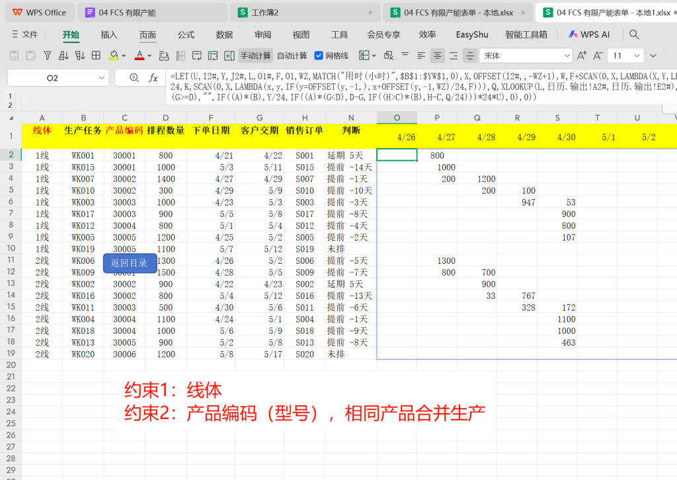Click outline level 1 button
The height and width of the screenshot is (480, 677).
10,96
